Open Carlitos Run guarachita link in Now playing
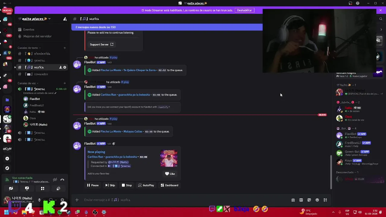 pyautogui.click(x=112, y=157)
